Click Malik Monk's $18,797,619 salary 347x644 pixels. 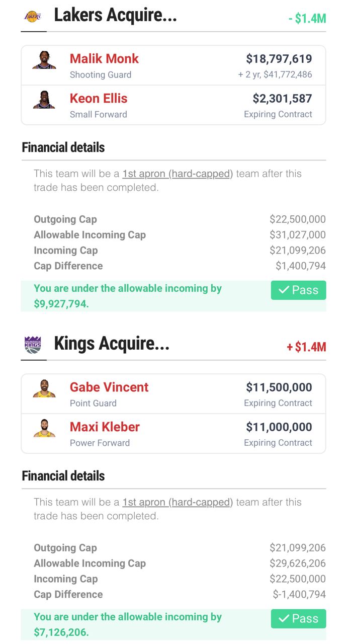[279, 59]
